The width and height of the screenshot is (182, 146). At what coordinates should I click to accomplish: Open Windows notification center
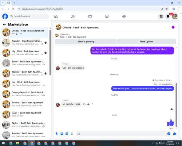tap(177, 143)
